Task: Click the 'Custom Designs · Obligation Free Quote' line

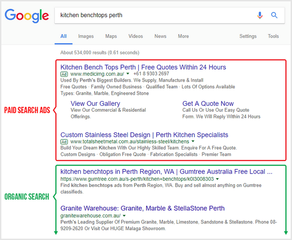Action: click(146, 154)
